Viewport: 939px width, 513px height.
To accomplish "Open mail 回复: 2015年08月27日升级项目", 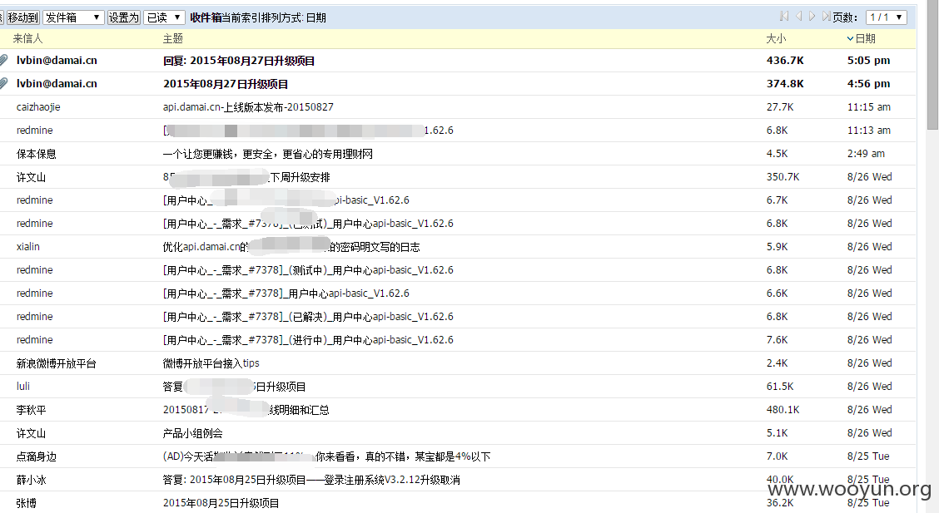I will (239, 61).
